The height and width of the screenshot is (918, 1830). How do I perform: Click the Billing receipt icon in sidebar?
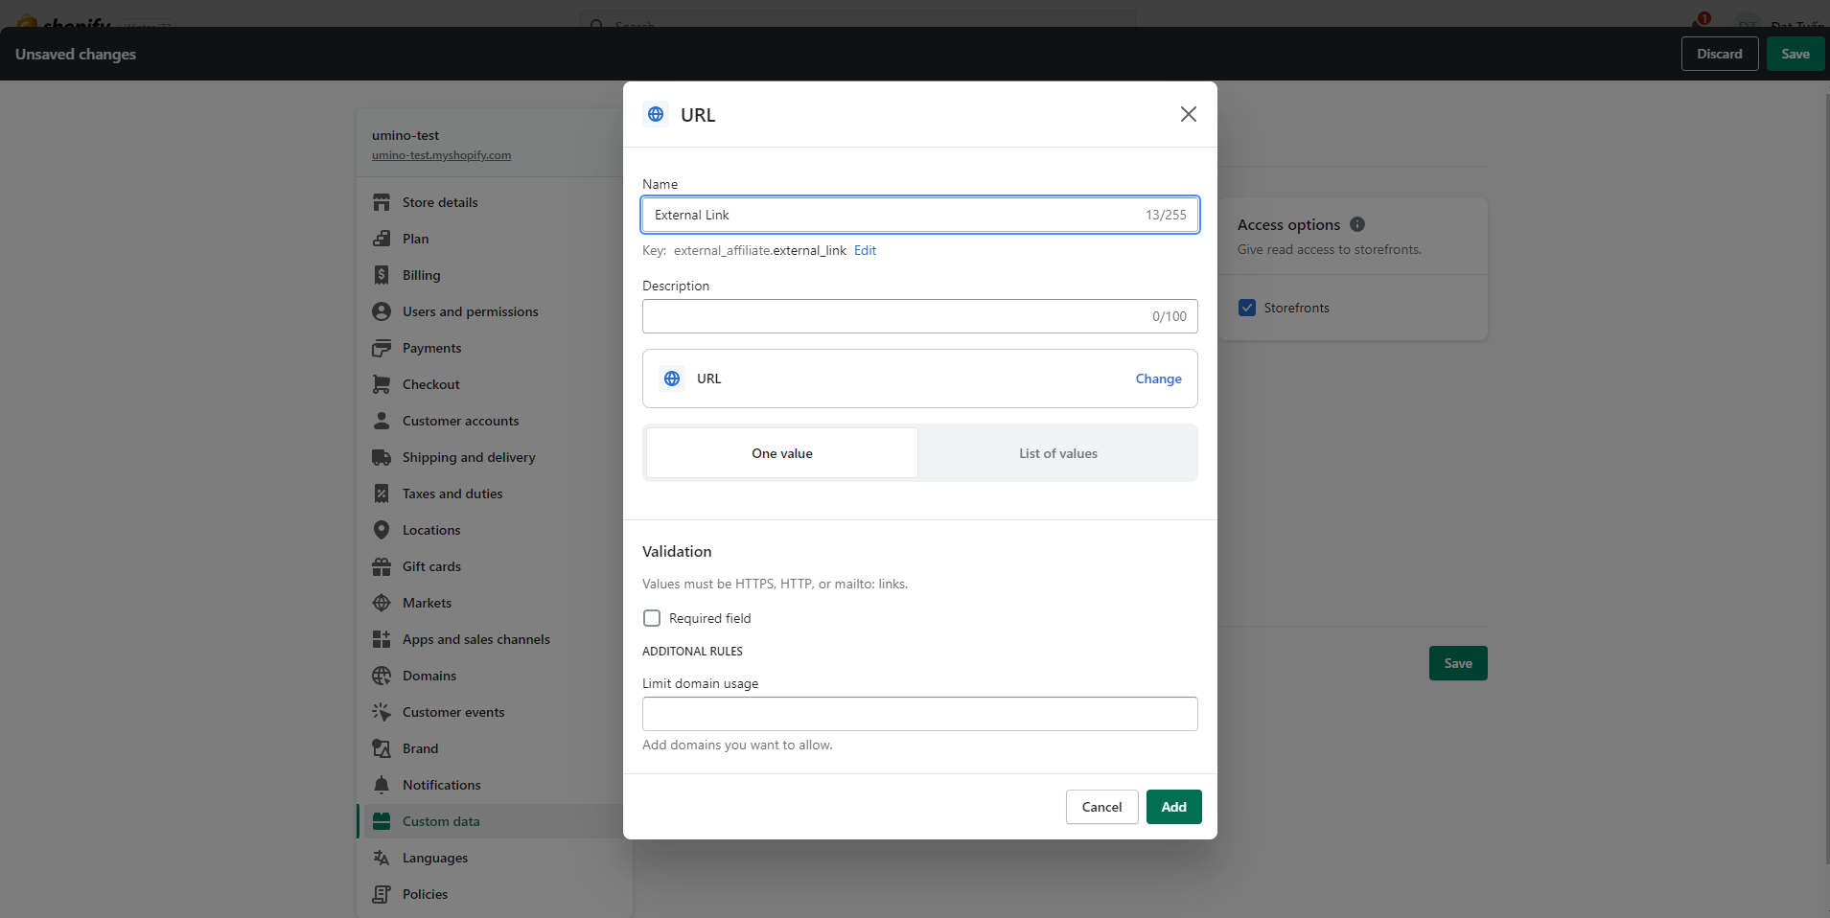(382, 275)
